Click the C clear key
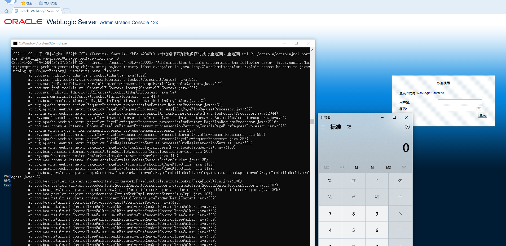Image resolution: width=506 pixels, height=246 pixels. [x=377, y=181]
